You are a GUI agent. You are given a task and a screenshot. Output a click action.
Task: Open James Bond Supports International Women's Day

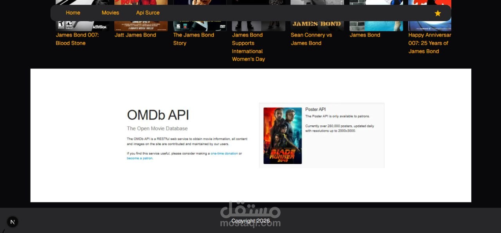[249, 47]
